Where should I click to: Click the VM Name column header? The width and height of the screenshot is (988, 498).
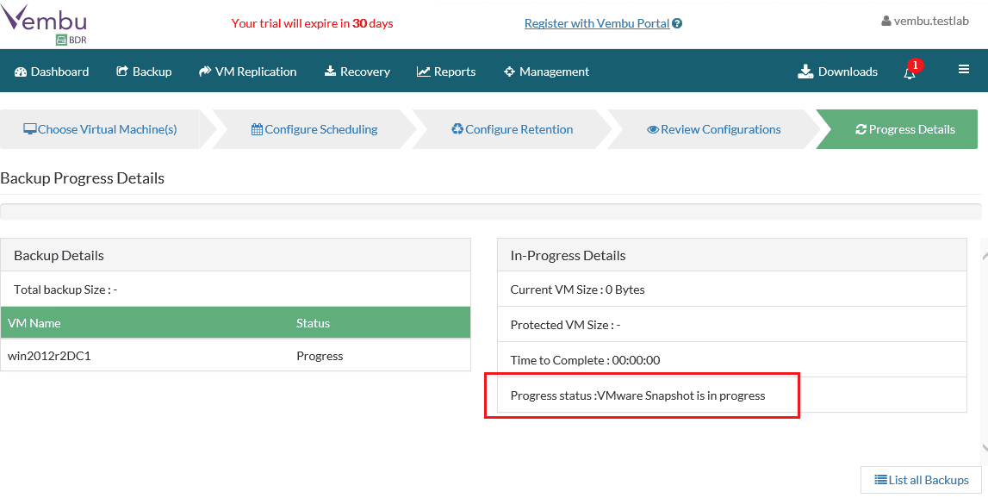34,323
